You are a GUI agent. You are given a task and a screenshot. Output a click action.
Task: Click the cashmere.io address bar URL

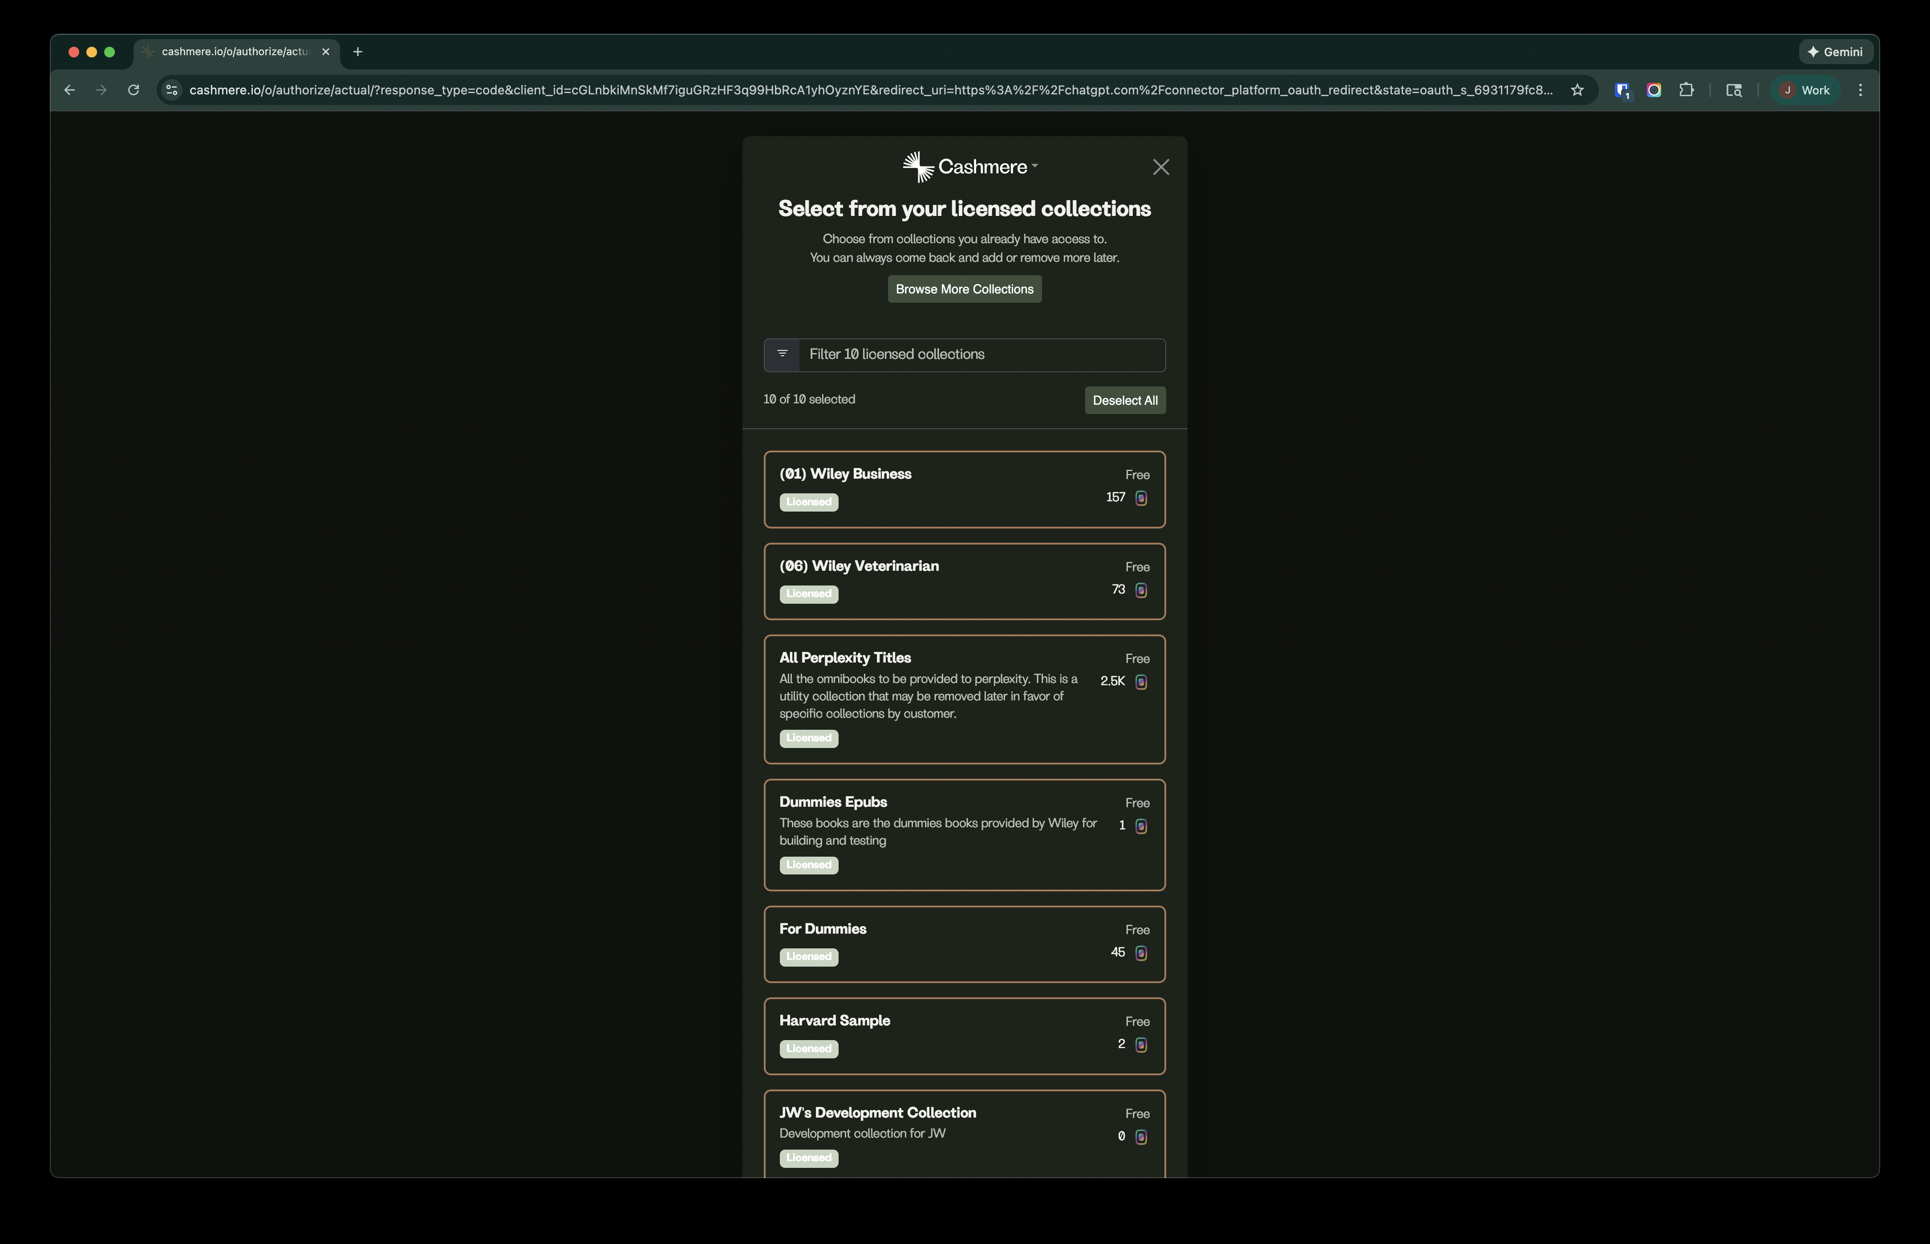coord(871,90)
